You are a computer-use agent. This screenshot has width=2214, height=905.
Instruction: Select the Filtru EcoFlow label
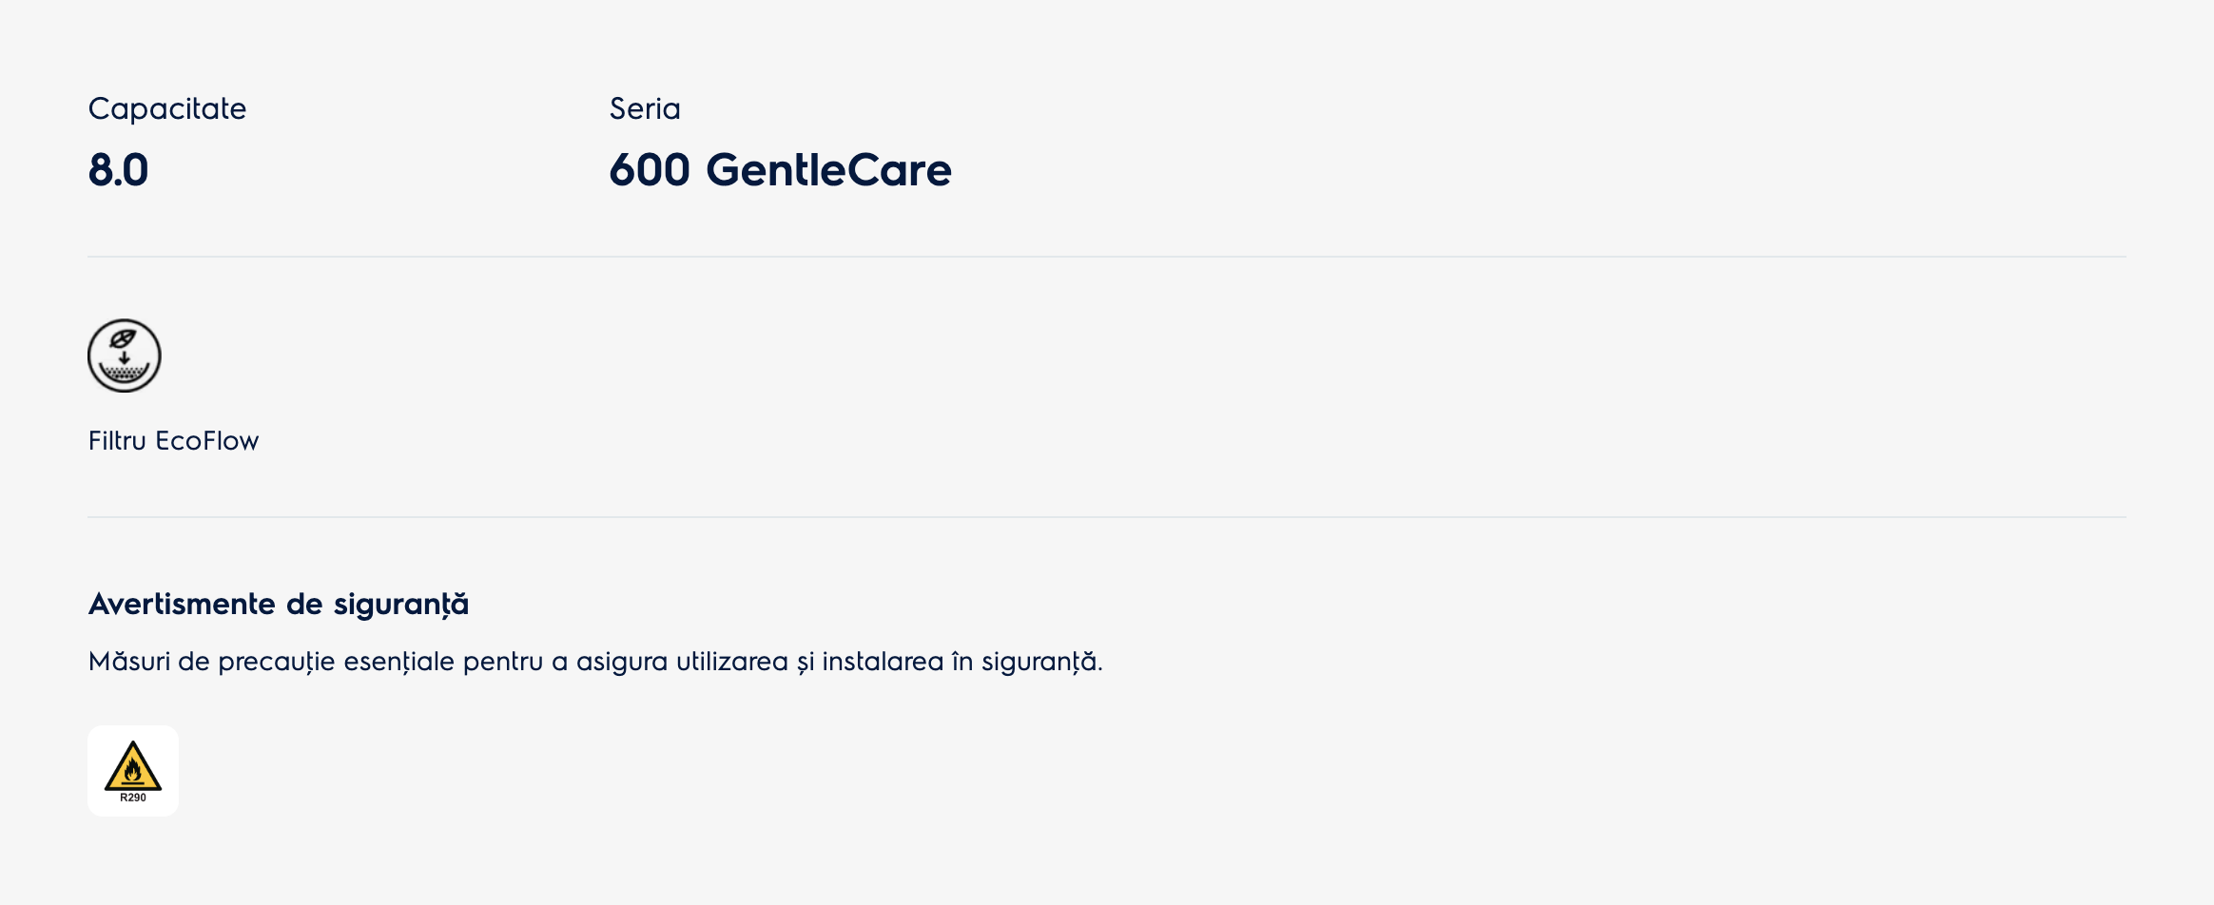(173, 441)
